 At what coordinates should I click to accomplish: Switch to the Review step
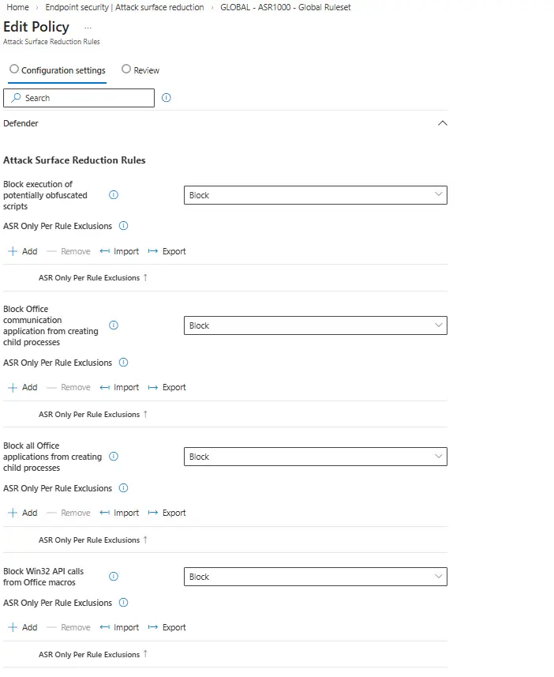tap(140, 70)
